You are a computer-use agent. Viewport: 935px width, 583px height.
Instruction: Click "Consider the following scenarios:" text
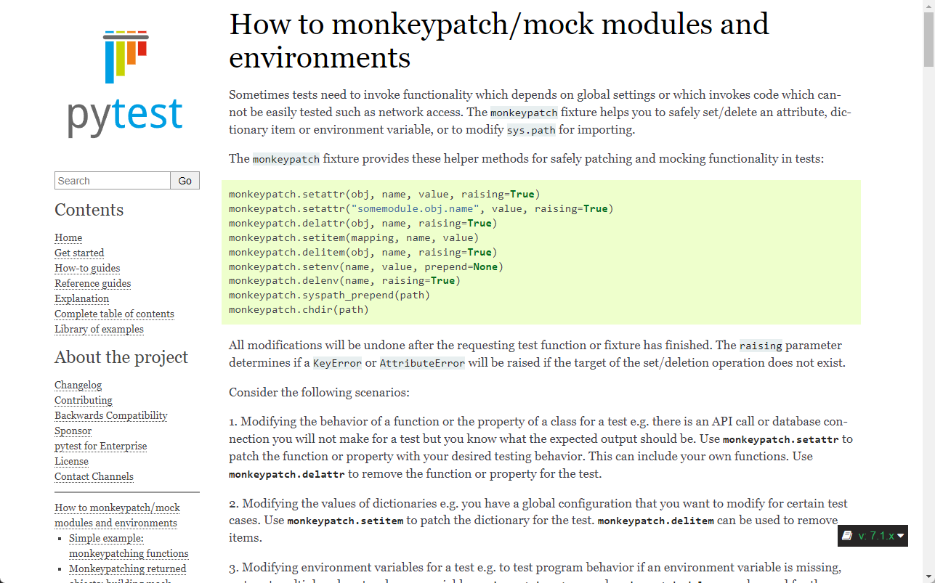[320, 393]
